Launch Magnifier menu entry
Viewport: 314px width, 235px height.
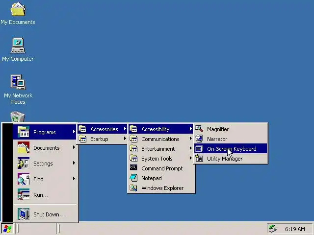click(x=231, y=129)
